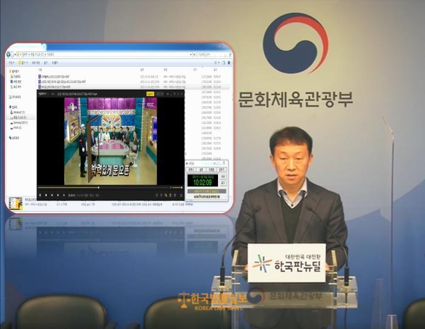Open 다운로드 in the navigation pane

coord(16,76)
